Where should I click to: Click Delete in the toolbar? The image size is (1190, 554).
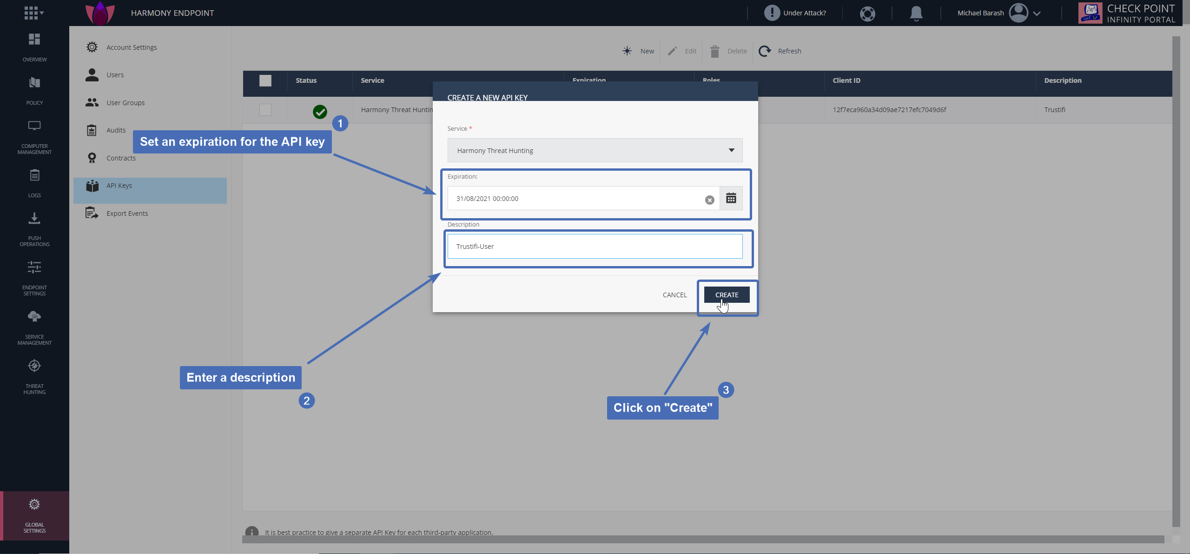(x=728, y=51)
